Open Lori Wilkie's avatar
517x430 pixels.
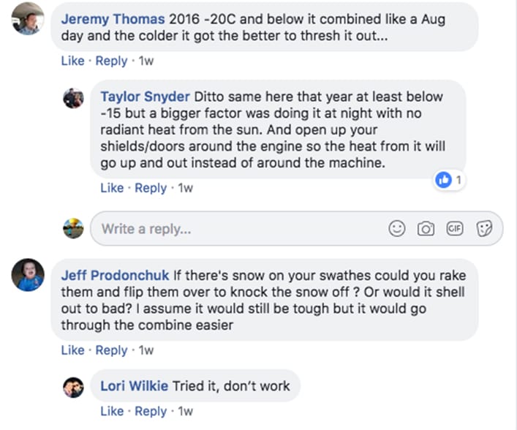pos(73,387)
